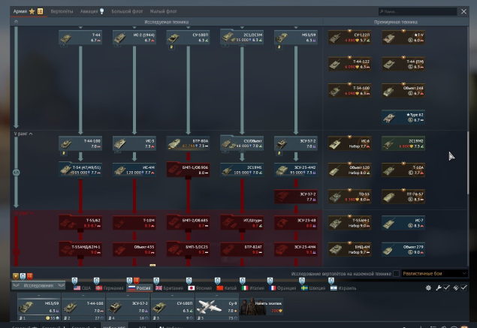The image size is (477, 328).
Task: Click the wrench repair icon
Action: click(437, 288)
